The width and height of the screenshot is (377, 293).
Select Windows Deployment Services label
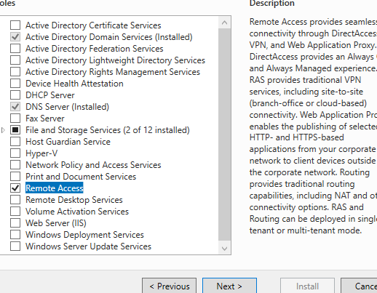84,235
